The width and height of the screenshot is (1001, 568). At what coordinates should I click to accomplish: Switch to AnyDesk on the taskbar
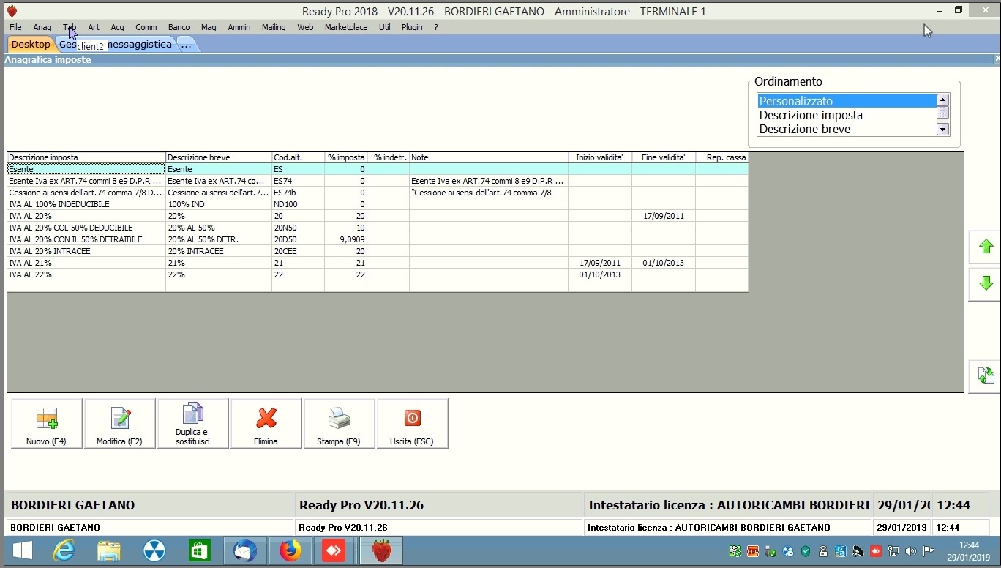click(334, 551)
